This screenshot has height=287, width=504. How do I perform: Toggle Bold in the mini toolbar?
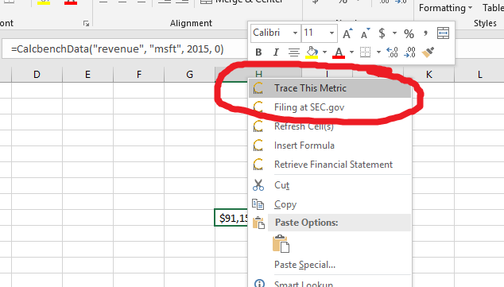pyautogui.click(x=258, y=52)
